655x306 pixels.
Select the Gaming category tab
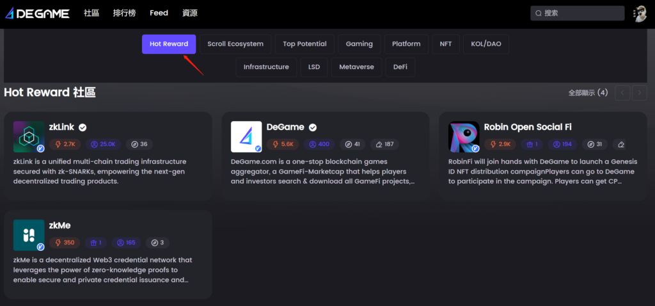[x=359, y=44]
